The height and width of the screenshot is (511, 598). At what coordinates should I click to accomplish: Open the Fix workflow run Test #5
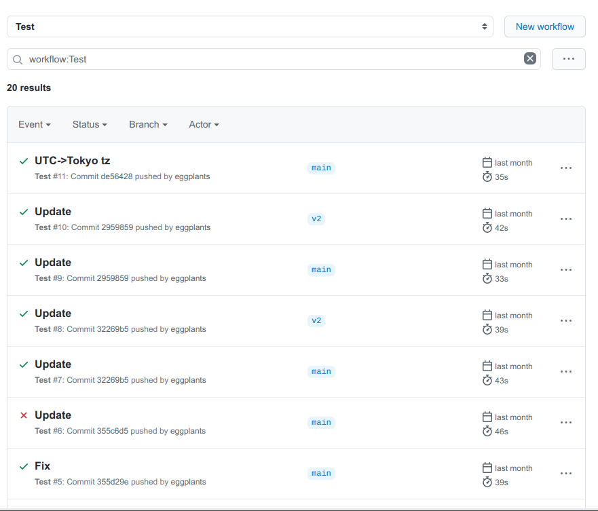coord(42,466)
